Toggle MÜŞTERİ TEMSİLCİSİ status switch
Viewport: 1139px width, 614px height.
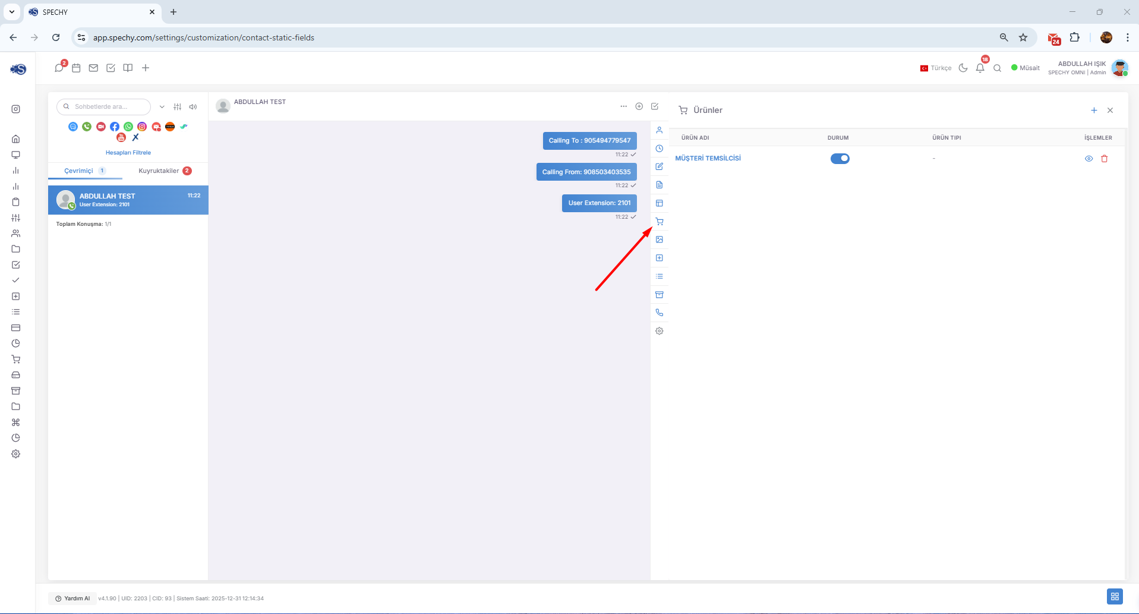coord(840,159)
